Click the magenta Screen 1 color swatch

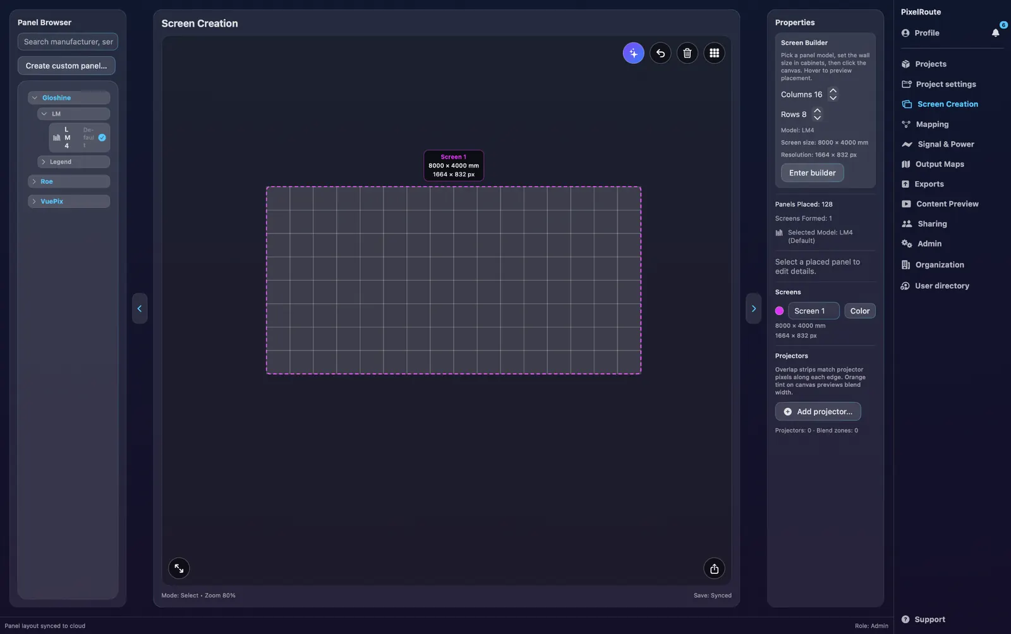[x=779, y=311]
